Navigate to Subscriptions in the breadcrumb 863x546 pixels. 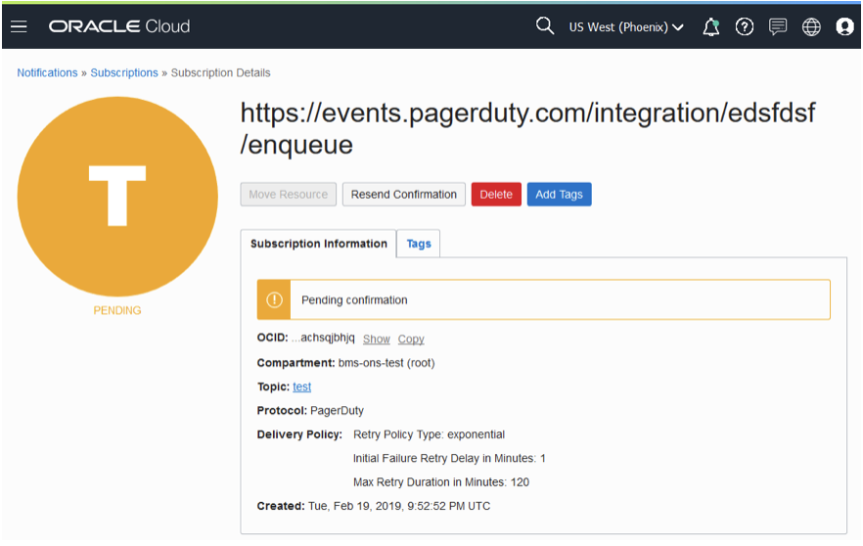click(x=124, y=73)
